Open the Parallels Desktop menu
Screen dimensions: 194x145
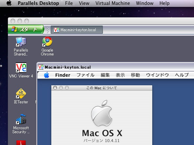coord(38,3)
